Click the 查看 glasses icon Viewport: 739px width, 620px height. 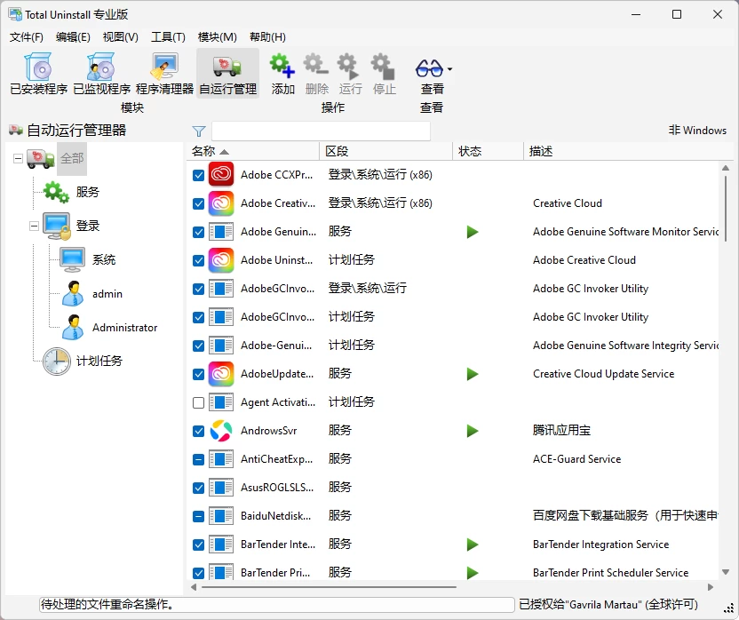(x=429, y=68)
